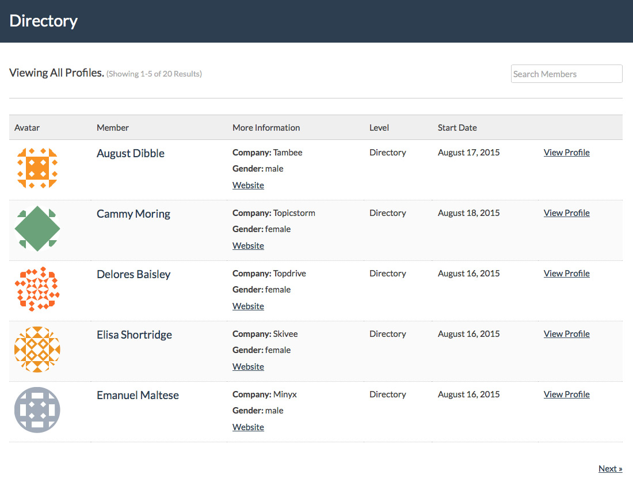This screenshot has height=478, width=633.
Task: Click Emanuel Maltese's August 16, 2015 date
Action: 468,394
